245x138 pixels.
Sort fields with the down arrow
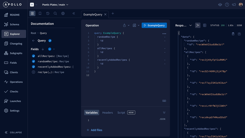[43, 49]
